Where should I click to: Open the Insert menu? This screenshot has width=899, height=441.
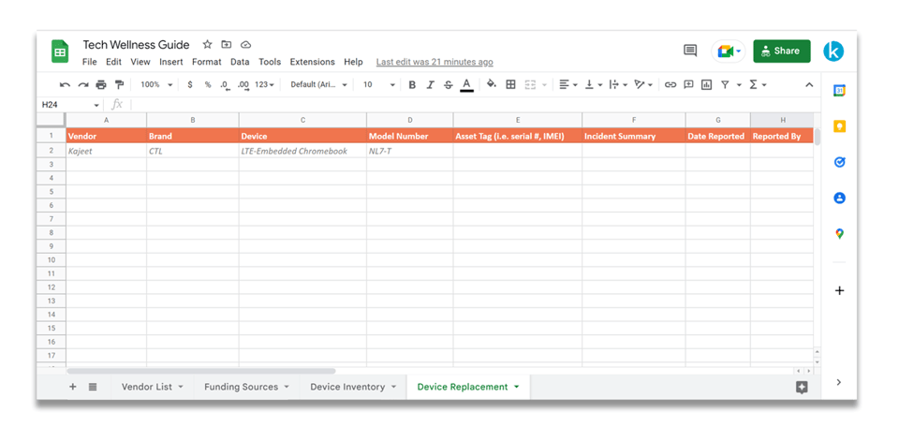pyautogui.click(x=170, y=62)
